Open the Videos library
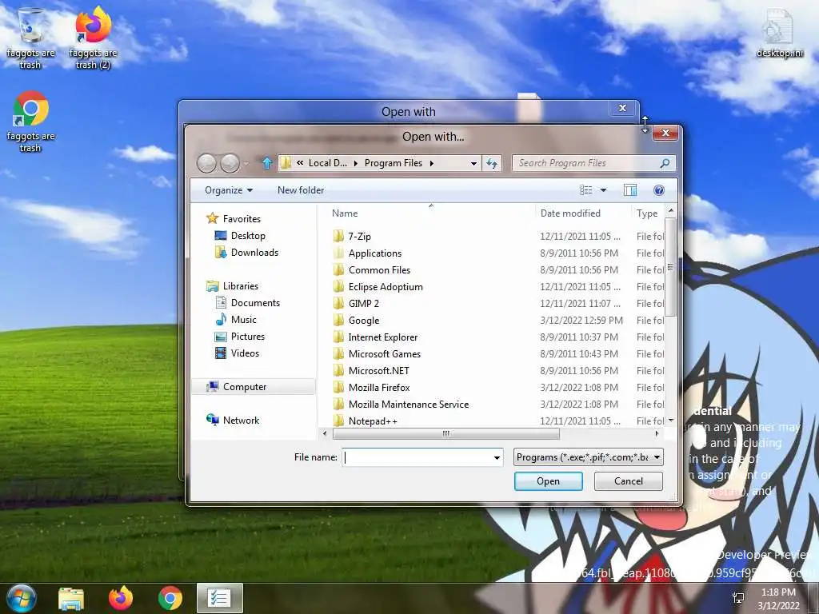This screenshot has width=819, height=614. (237, 353)
